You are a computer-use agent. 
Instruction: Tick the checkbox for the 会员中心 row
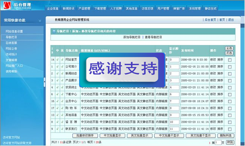pyautogui.click(x=230, y=101)
